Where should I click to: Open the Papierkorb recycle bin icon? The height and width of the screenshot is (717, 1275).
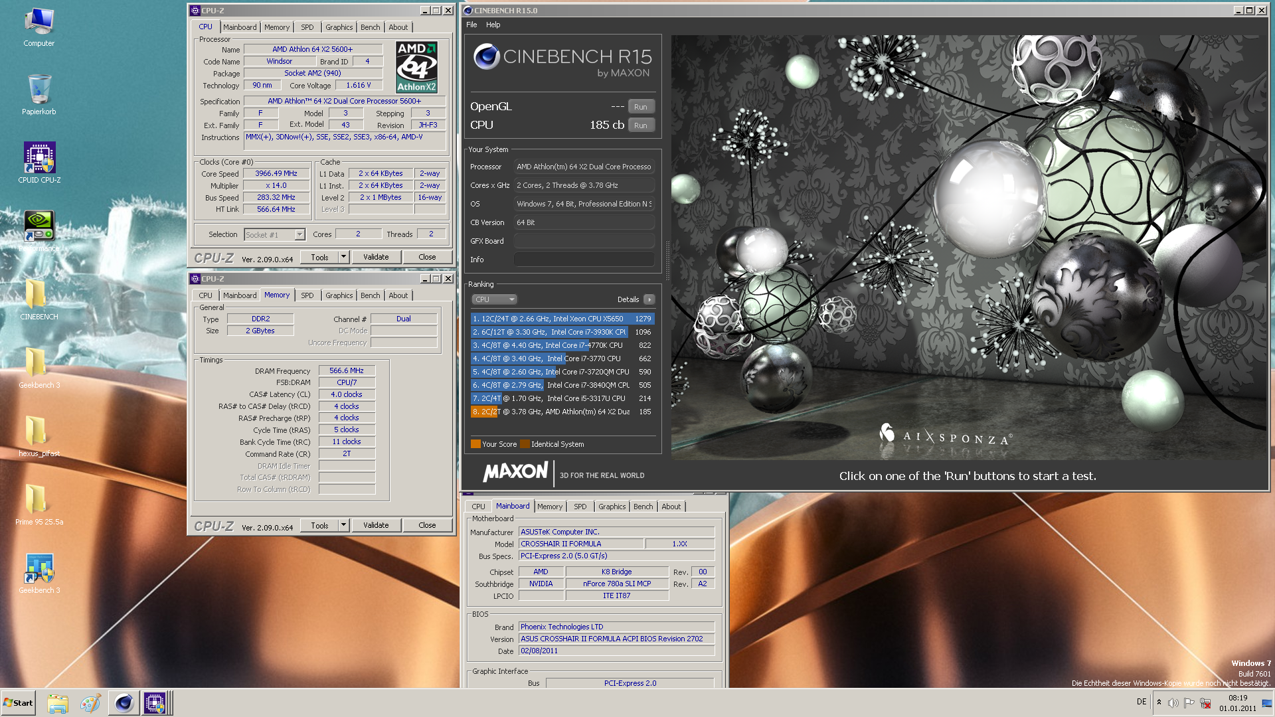(x=39, y=95)
